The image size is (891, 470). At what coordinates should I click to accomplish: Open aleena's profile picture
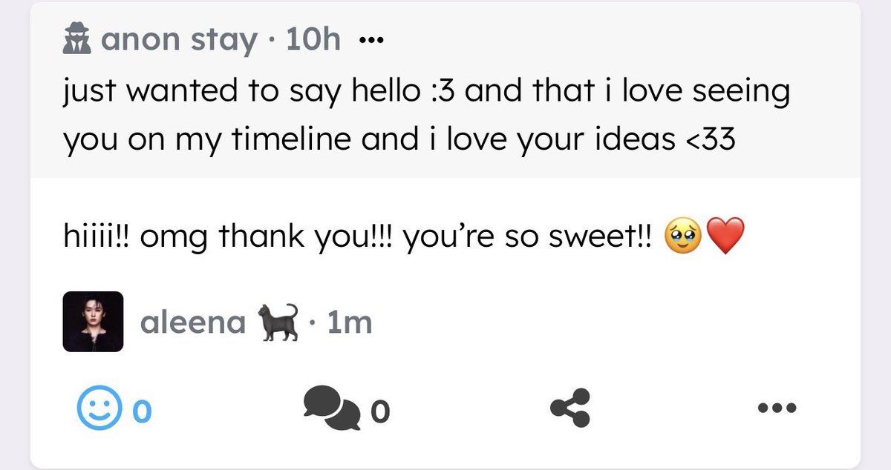coord(93,322)
